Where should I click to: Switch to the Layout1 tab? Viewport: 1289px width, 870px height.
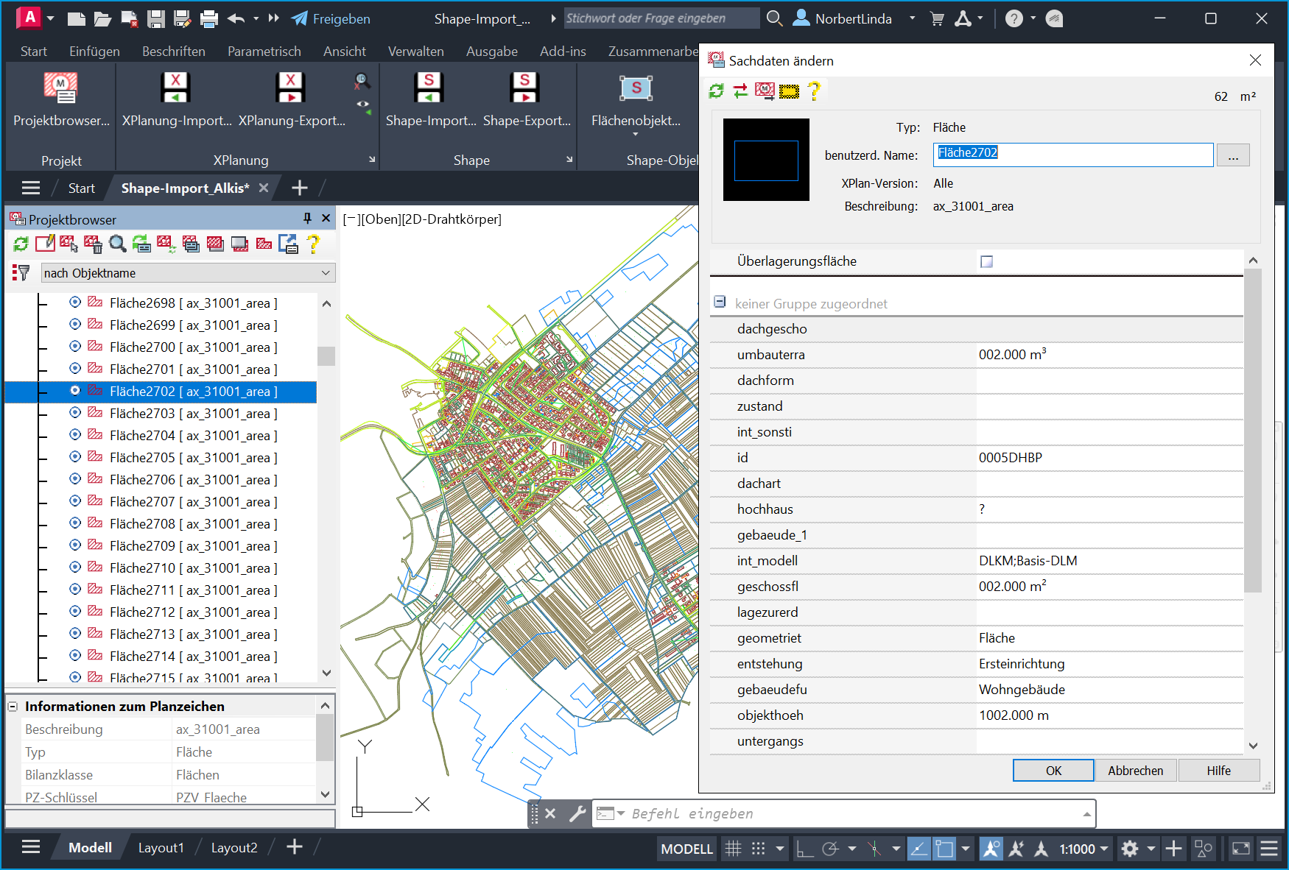161,848
